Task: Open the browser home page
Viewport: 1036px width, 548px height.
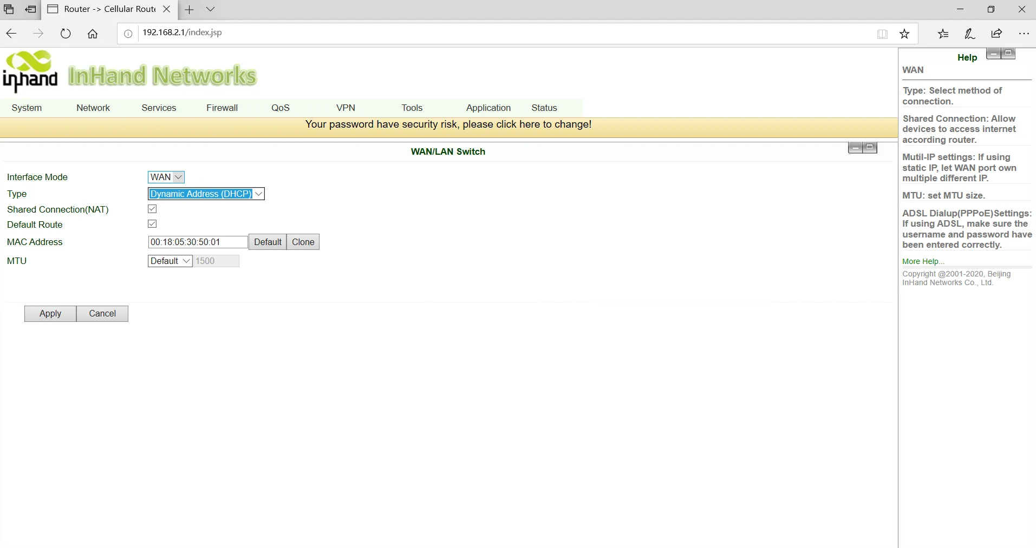Action: tap(93, 34)
